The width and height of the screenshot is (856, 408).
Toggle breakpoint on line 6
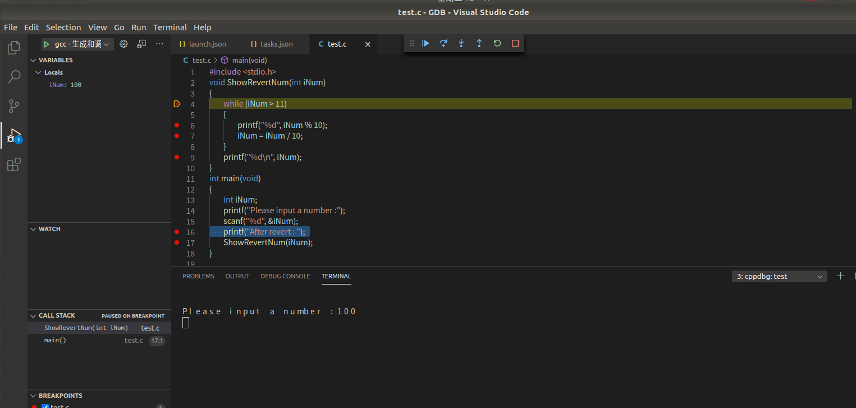pyautogui.click(x=177, y=125)
